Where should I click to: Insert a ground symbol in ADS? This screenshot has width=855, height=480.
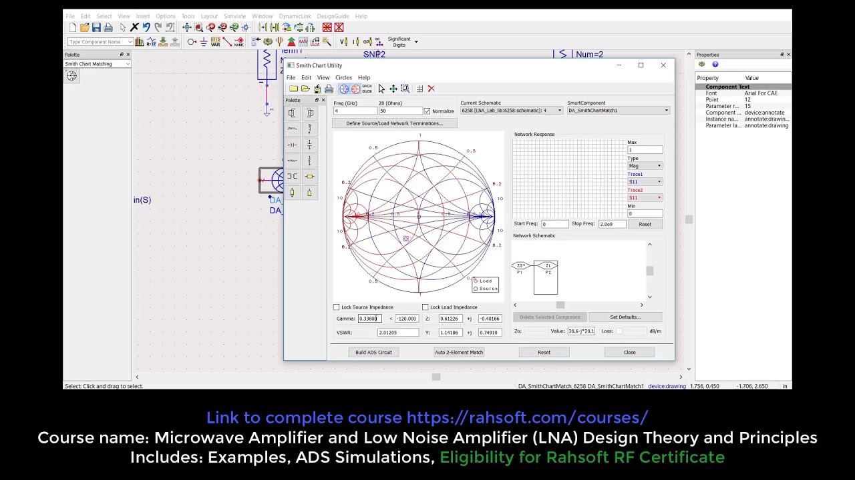click(x=204, y=42)
